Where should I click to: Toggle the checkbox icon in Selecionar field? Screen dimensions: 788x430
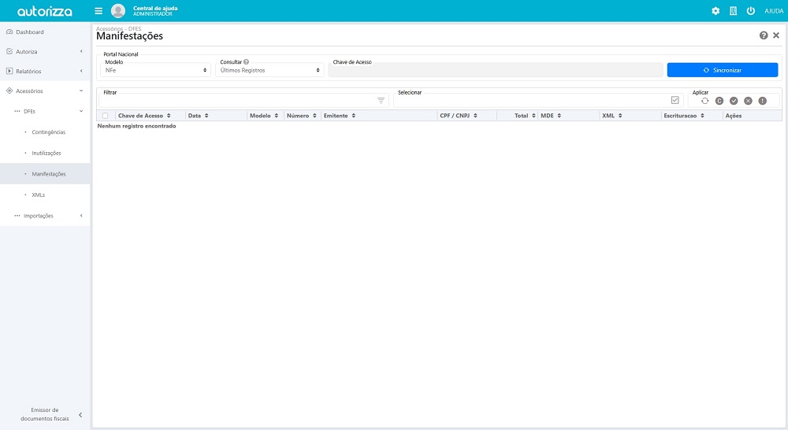coord(675,100)
